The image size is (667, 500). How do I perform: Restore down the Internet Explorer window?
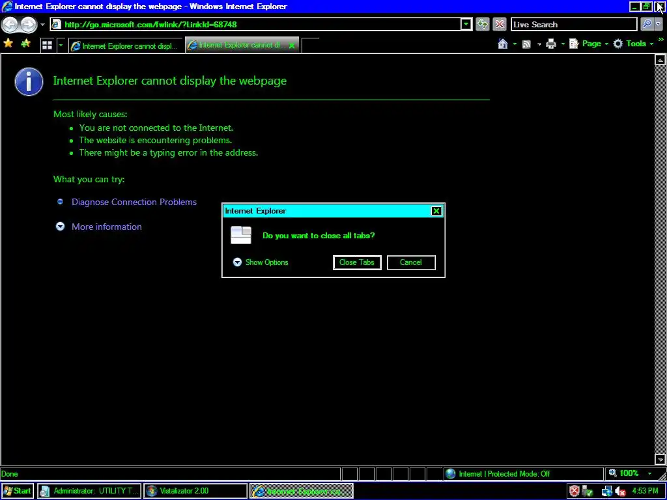(646, 7)
